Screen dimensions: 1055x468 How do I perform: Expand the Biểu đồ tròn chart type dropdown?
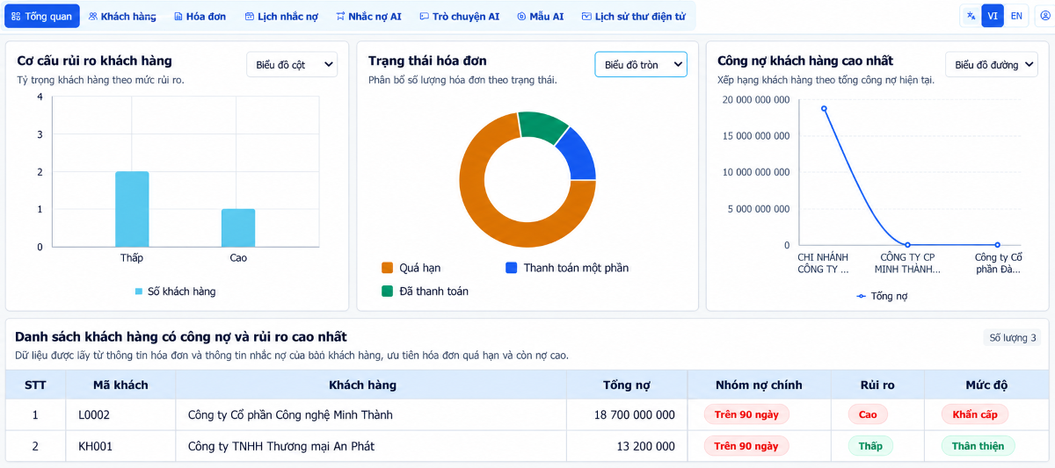click(x=641, y=64)
